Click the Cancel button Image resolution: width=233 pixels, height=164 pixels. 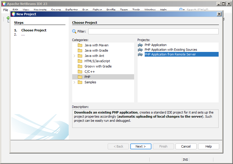[186, 146]
